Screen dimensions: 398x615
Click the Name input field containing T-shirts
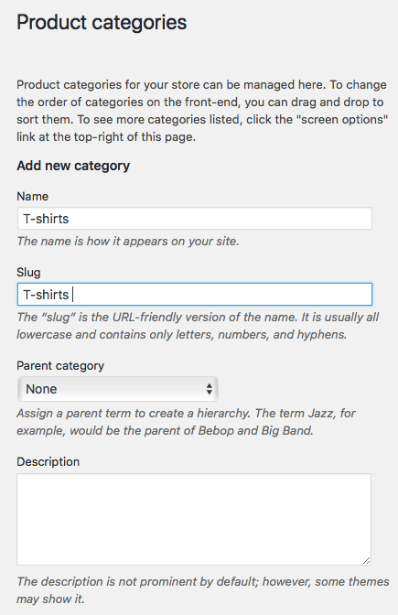(x=195, y=219)
